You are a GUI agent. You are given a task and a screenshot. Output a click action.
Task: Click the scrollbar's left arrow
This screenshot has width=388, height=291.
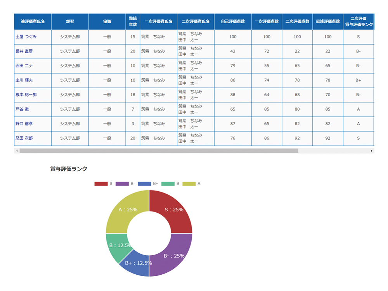[16, 151]
